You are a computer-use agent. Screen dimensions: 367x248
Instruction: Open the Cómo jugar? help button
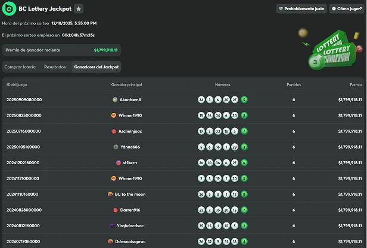(346, 9)
